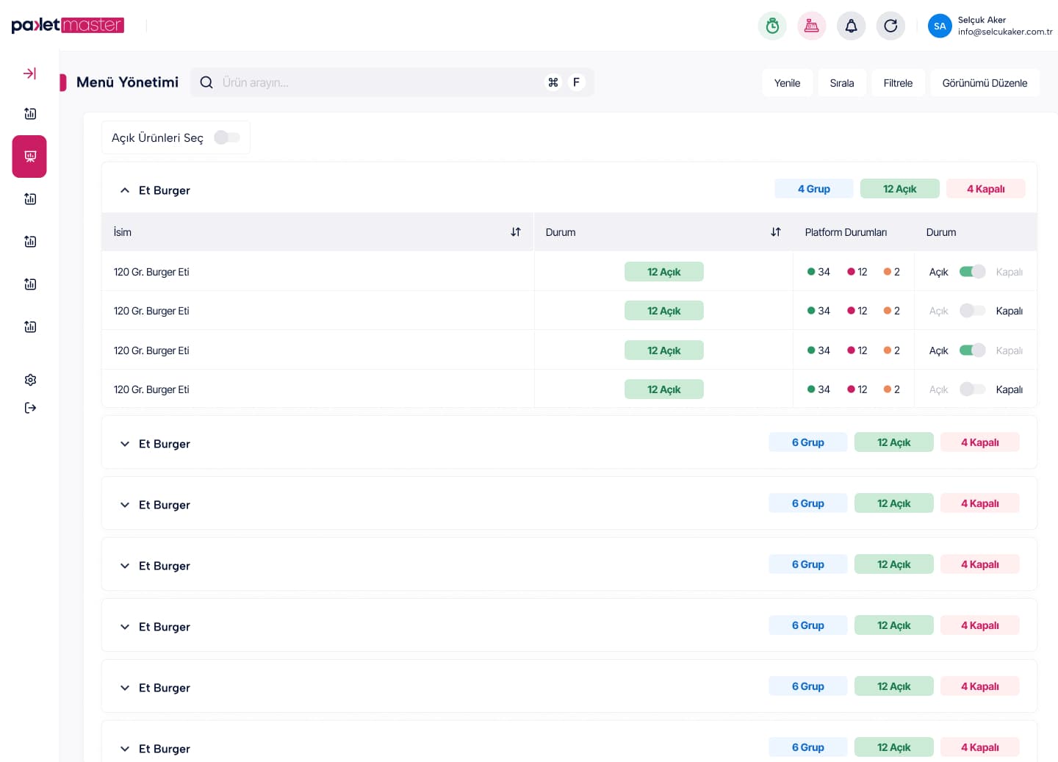The image size is (1058, 762).
Task: Click the paxlet master logo
Action: (x=68, y=25)
